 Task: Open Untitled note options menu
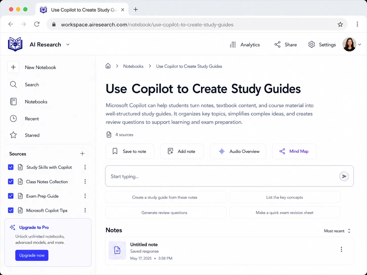(341, 249)
